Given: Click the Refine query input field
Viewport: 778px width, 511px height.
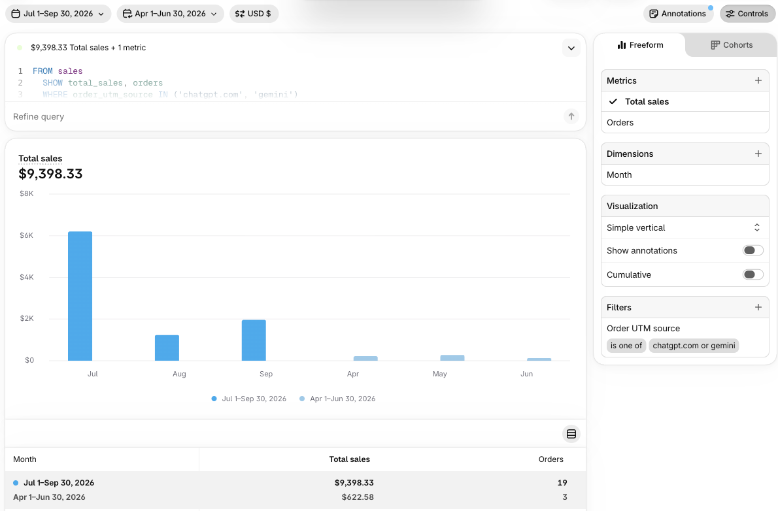Looking at the screenshot, I should pos(285,116).
